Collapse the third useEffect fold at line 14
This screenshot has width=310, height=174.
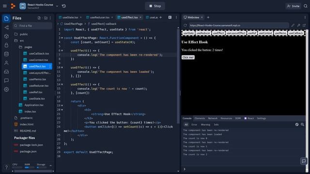(x=62, y=85)
